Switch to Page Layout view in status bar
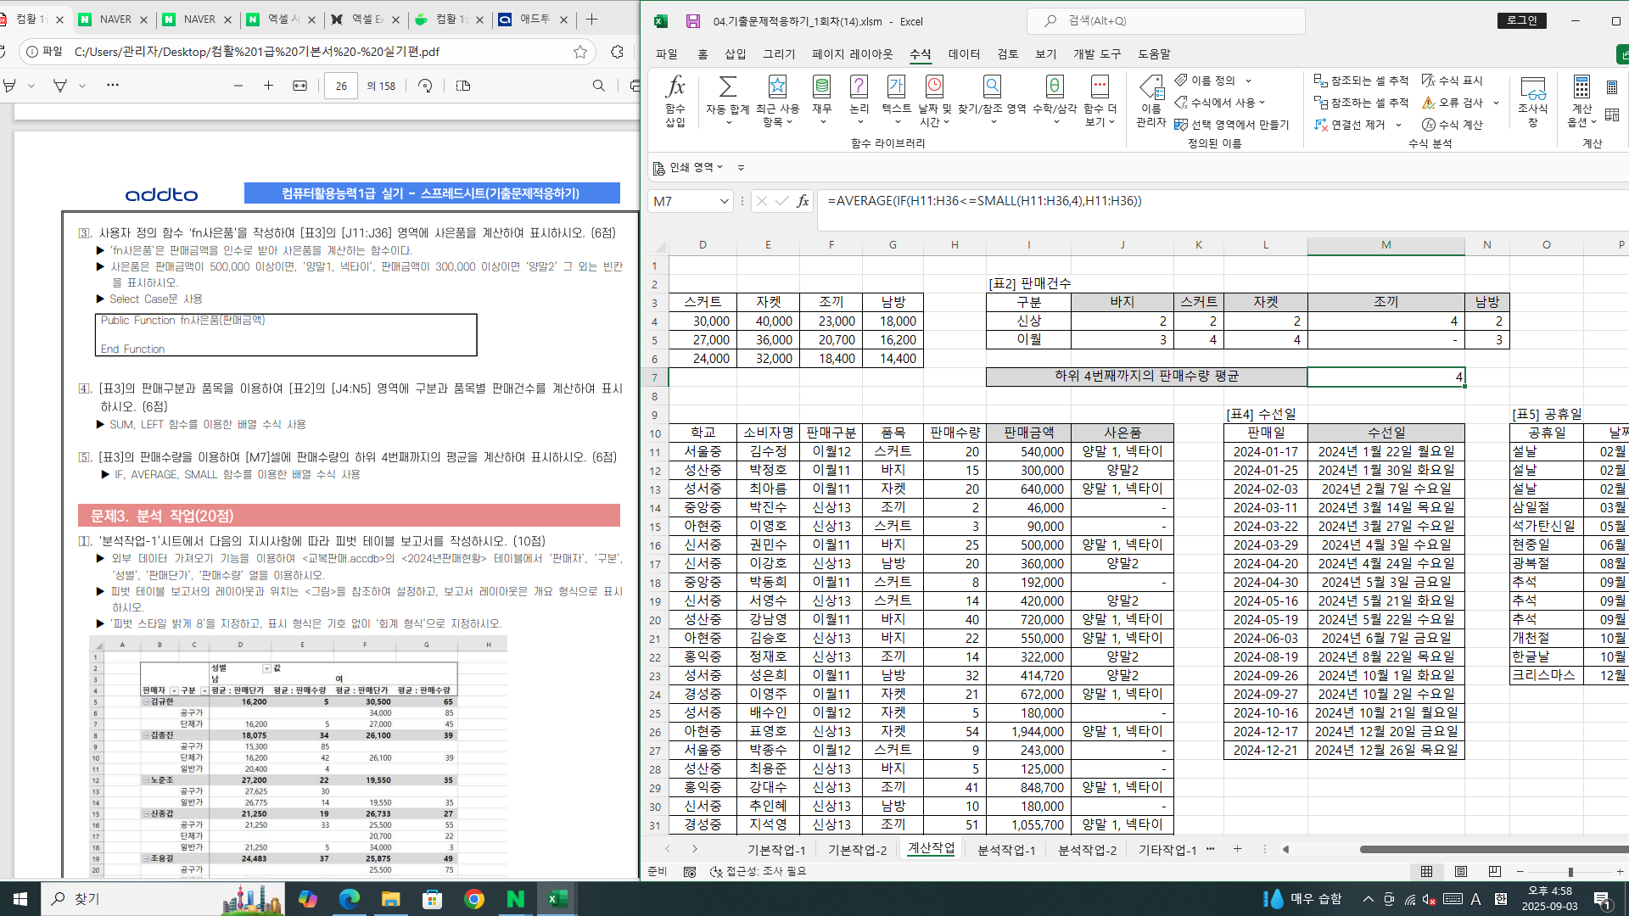 click(x=1460, y=871)
